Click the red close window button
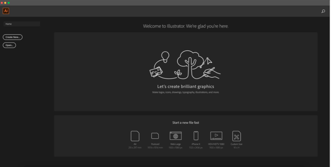Image resolution: width=331 pixels, height=167 pixels. [x=2, y=3]
